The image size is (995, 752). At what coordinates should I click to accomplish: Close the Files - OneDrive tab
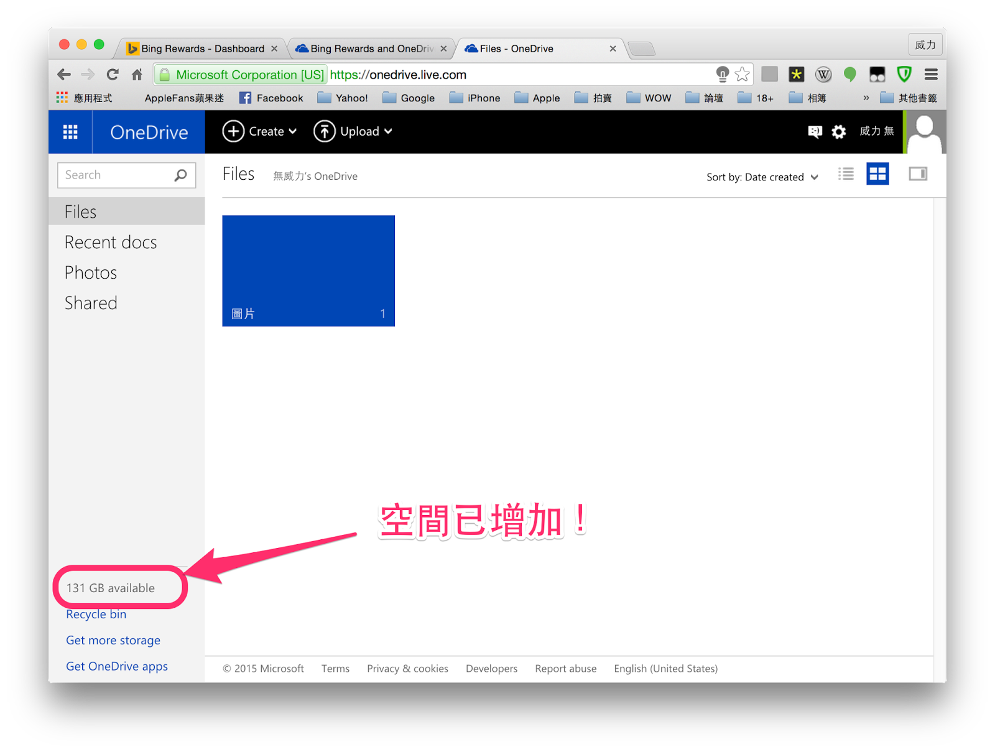click(x=613, y=49)
